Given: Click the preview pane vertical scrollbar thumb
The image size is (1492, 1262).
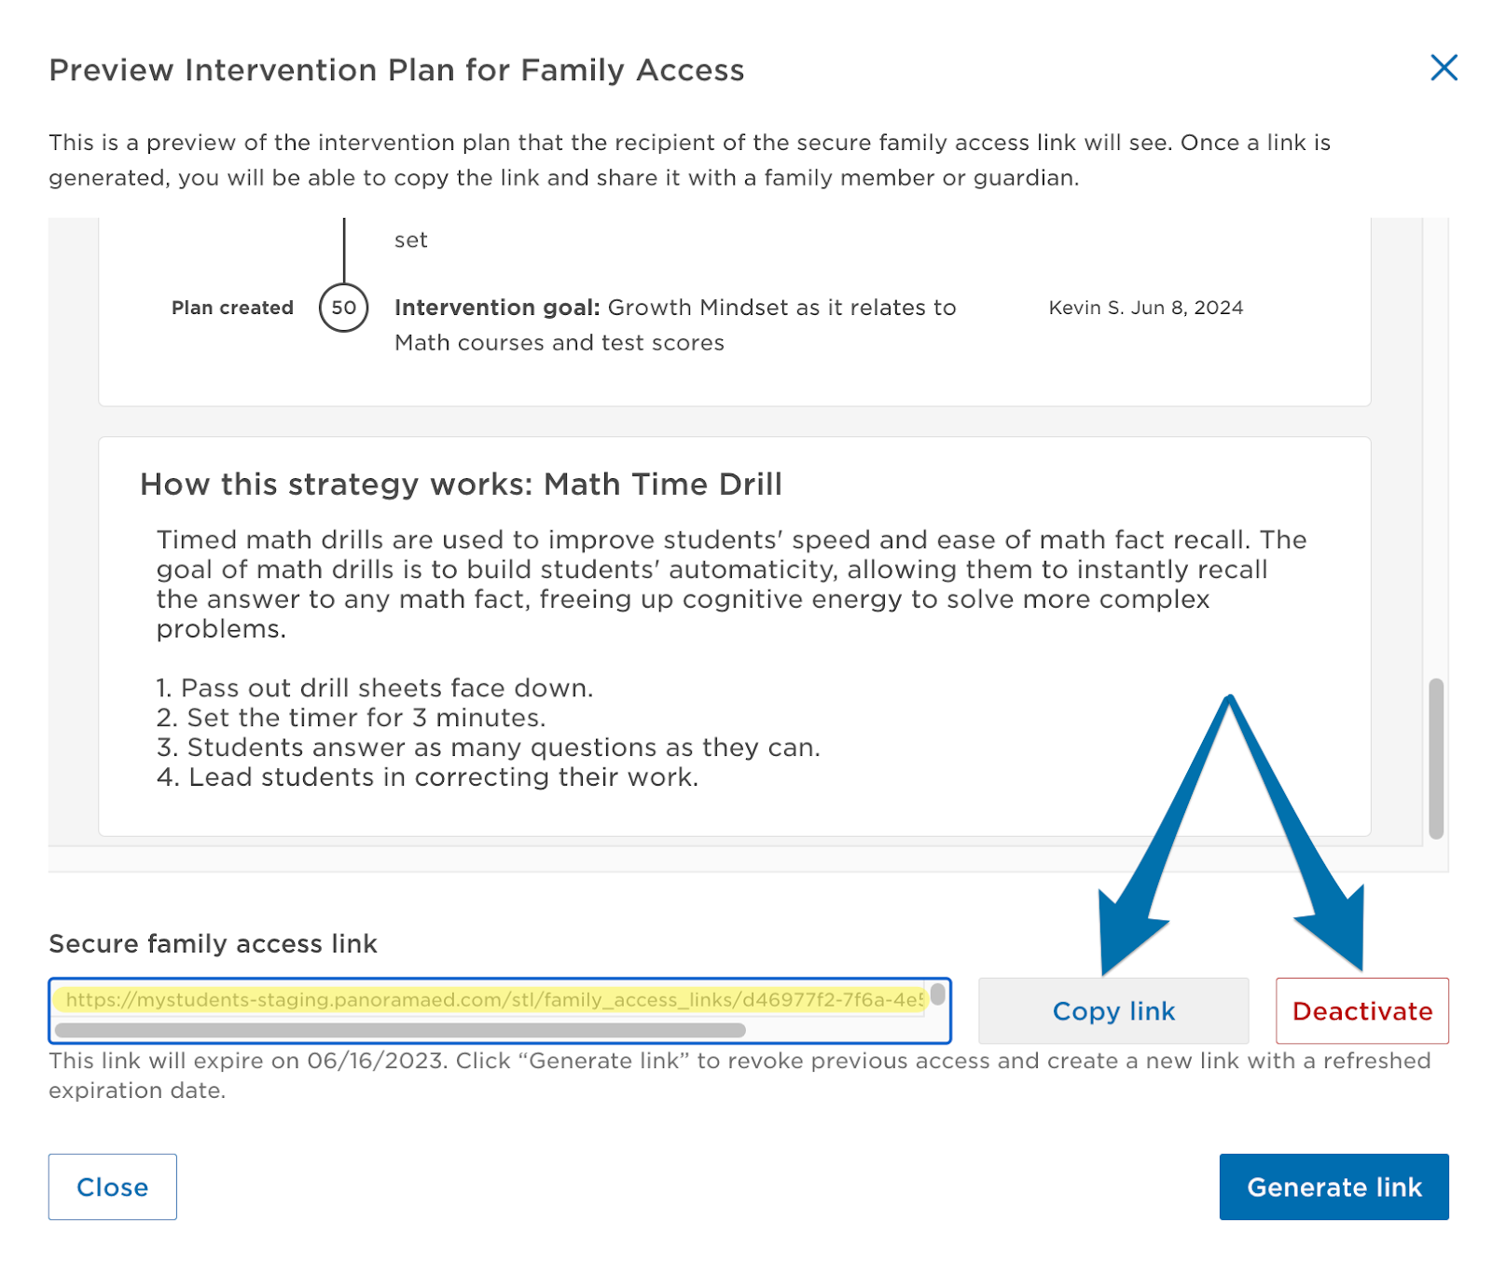Looking at the screenshot, I should pyautogui.click(x=1435, y=757).
